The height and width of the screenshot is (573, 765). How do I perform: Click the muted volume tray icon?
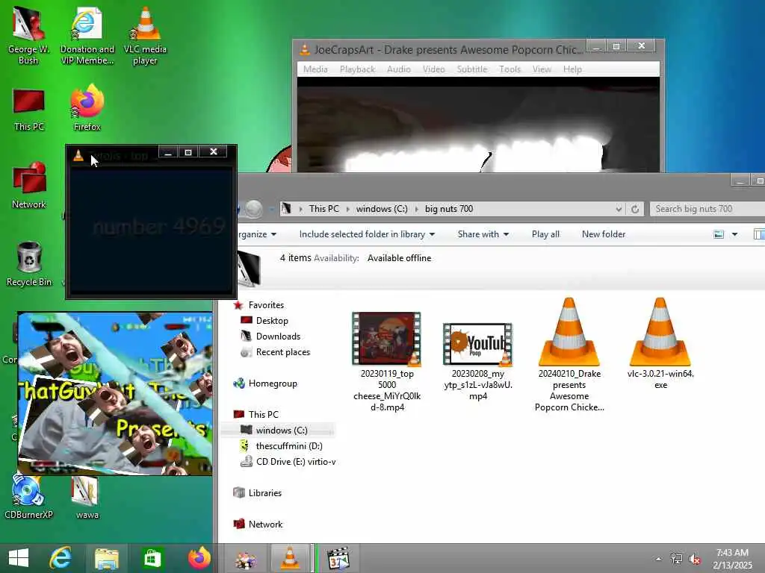tap(695, 560)
